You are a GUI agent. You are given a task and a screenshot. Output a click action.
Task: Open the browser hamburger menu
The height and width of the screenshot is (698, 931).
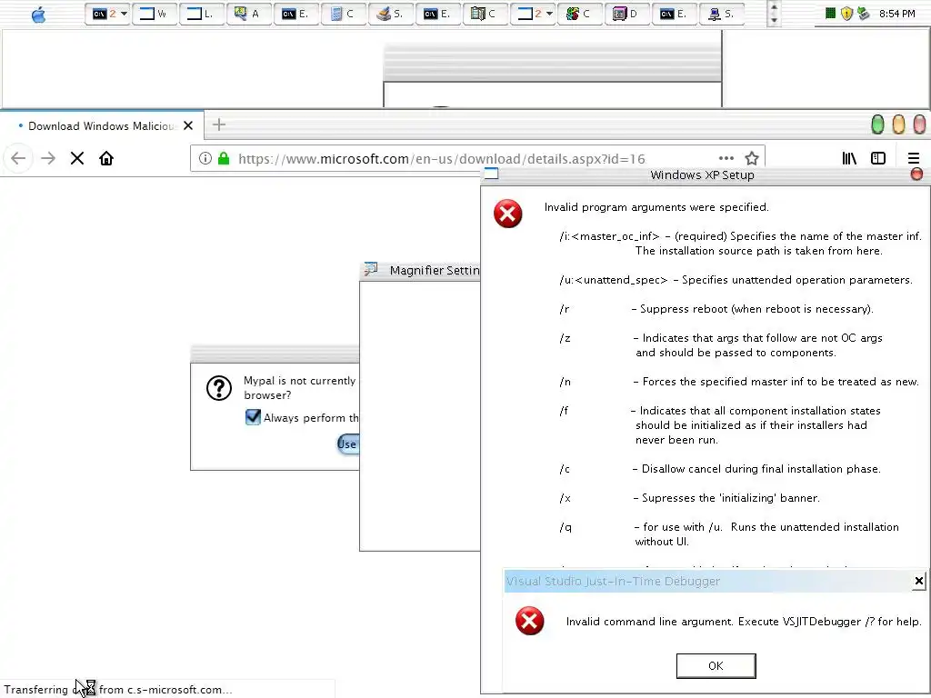(914, 158)
